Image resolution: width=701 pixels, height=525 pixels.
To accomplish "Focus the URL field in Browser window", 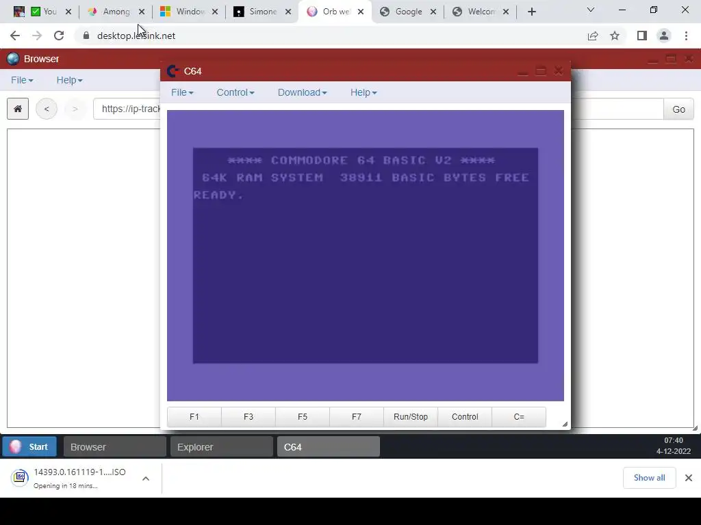I will coord(127,109).
